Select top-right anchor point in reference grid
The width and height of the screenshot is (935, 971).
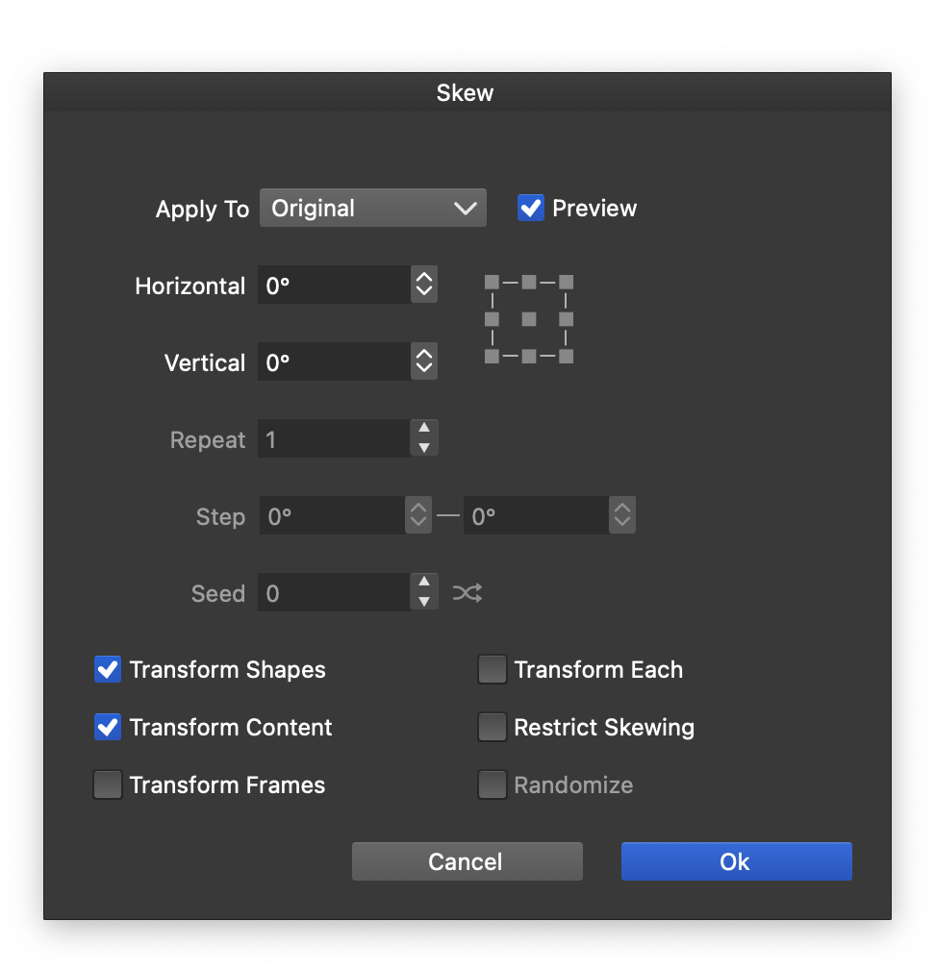tap(567, 282)
